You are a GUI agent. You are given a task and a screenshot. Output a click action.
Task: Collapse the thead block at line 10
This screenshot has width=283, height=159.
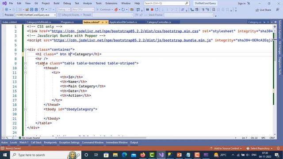26,68
